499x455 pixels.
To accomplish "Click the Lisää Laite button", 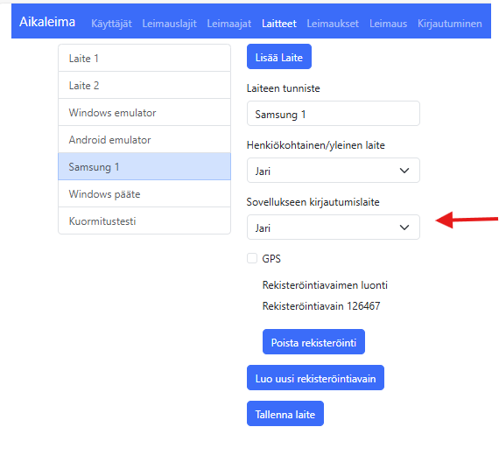I will pyautogui.click(x=279, y=57).
